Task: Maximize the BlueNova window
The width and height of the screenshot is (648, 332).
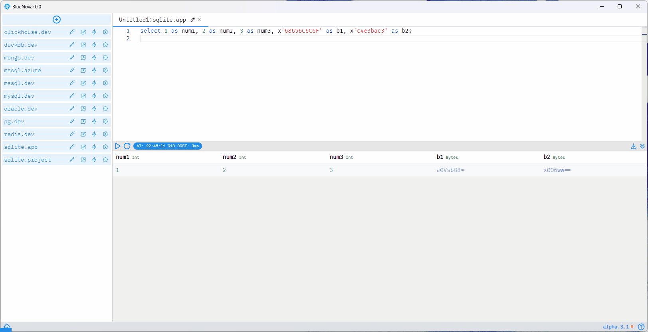Action: pos(620,6)
